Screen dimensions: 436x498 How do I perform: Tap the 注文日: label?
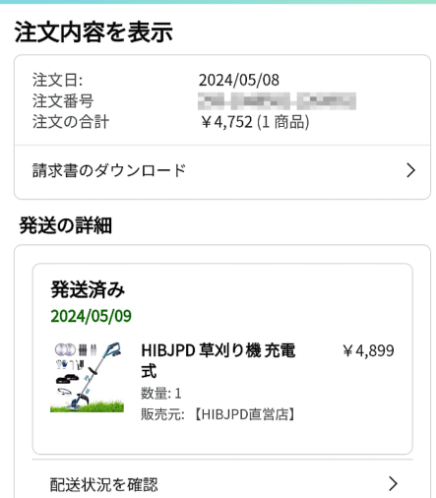tap(57, 80)
